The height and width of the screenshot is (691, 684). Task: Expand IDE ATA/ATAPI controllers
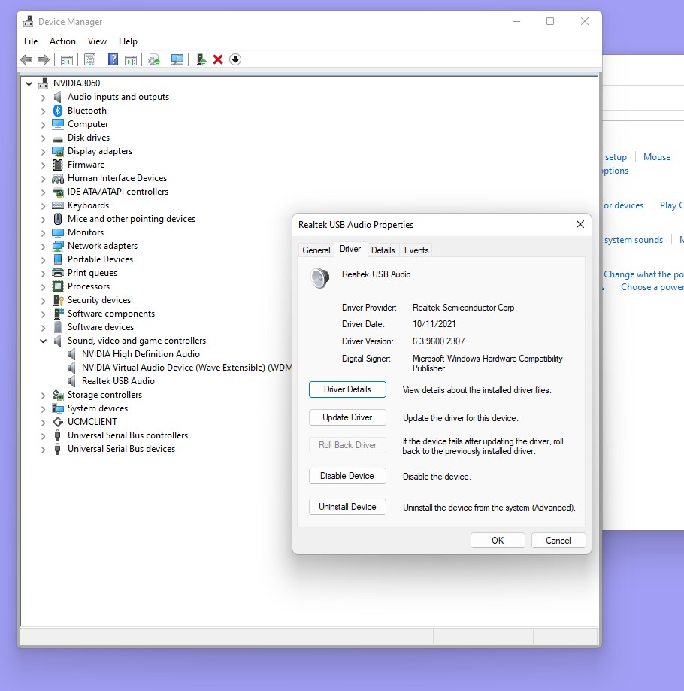pyautogui.click(x=43, y=192)
